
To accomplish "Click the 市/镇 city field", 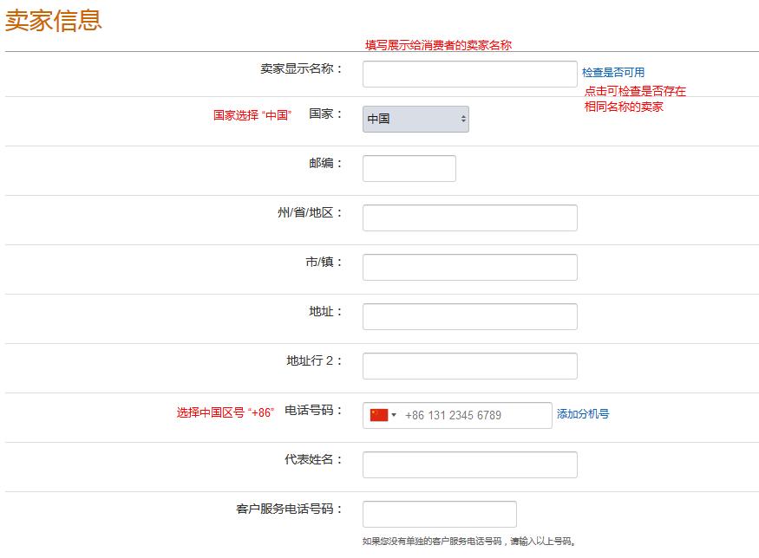I will (x=468, y=266).
